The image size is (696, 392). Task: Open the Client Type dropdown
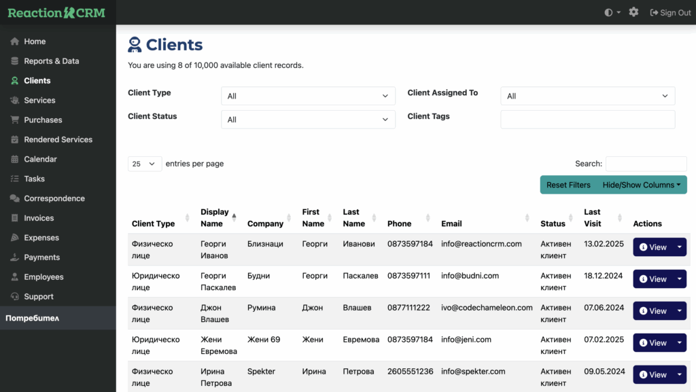pos(308,96)
